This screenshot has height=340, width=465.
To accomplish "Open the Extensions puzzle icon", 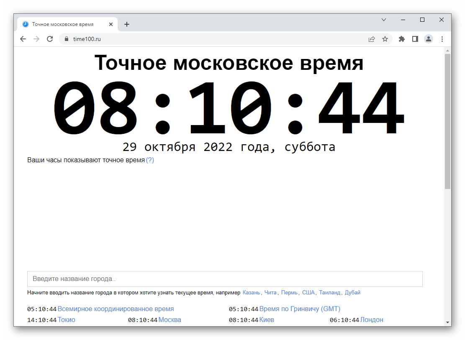I will [402, 39].
